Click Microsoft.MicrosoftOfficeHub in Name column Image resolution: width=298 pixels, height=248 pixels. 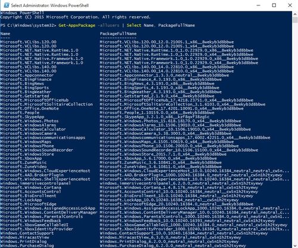pyautogui.click(x=35, y=101)
